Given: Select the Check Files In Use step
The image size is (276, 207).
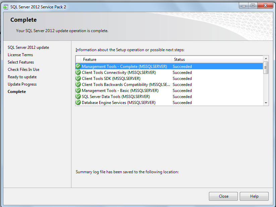Looking at the screenshot, I should 23,70.
